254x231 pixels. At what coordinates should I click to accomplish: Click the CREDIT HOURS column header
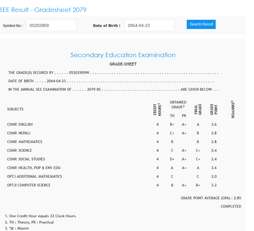157,109
